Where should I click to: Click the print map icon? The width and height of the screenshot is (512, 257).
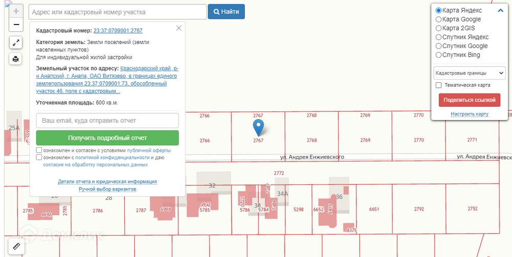[16, 59]
